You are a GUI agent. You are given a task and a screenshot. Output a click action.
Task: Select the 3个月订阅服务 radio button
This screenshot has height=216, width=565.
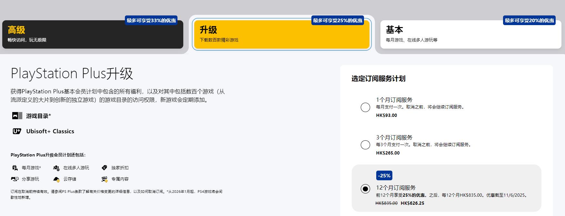(365, 145)
